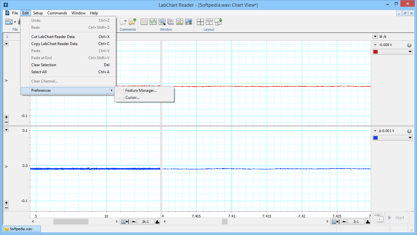The height and width of the screenshot is (235, 417).
Task: Zoom out bottom channel with minus button
Action: click(x=6, y=208)
